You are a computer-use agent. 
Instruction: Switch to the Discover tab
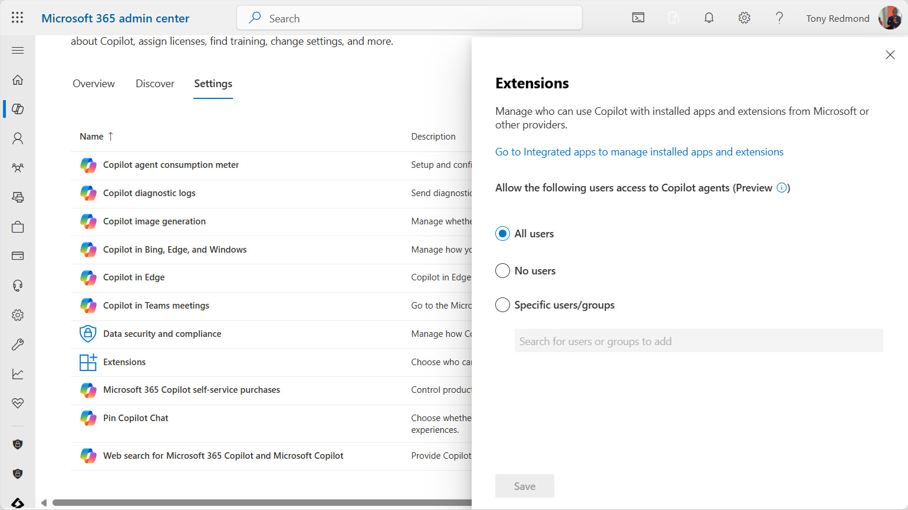coord(155,84)
